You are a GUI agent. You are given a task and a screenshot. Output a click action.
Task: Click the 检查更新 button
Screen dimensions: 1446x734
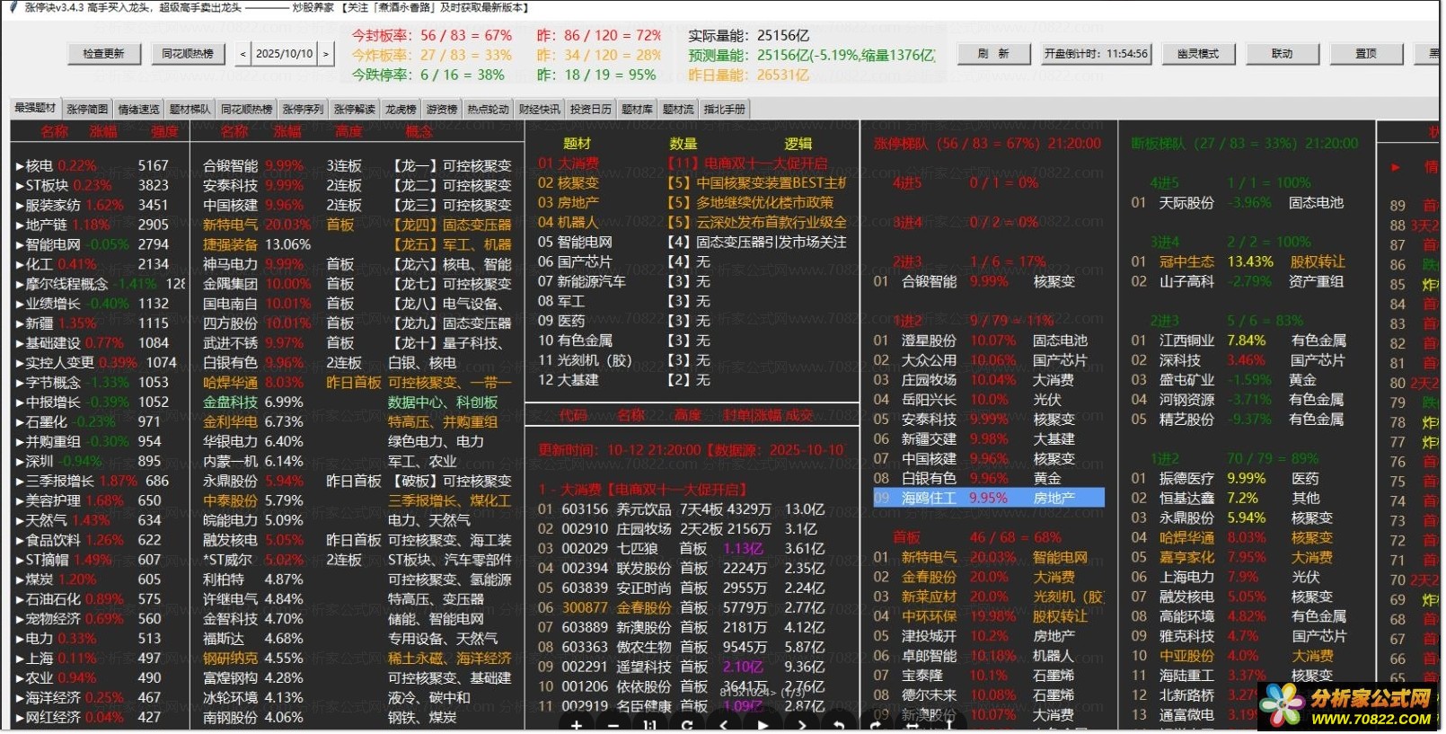pyautogui.click(x=104, y=54)
